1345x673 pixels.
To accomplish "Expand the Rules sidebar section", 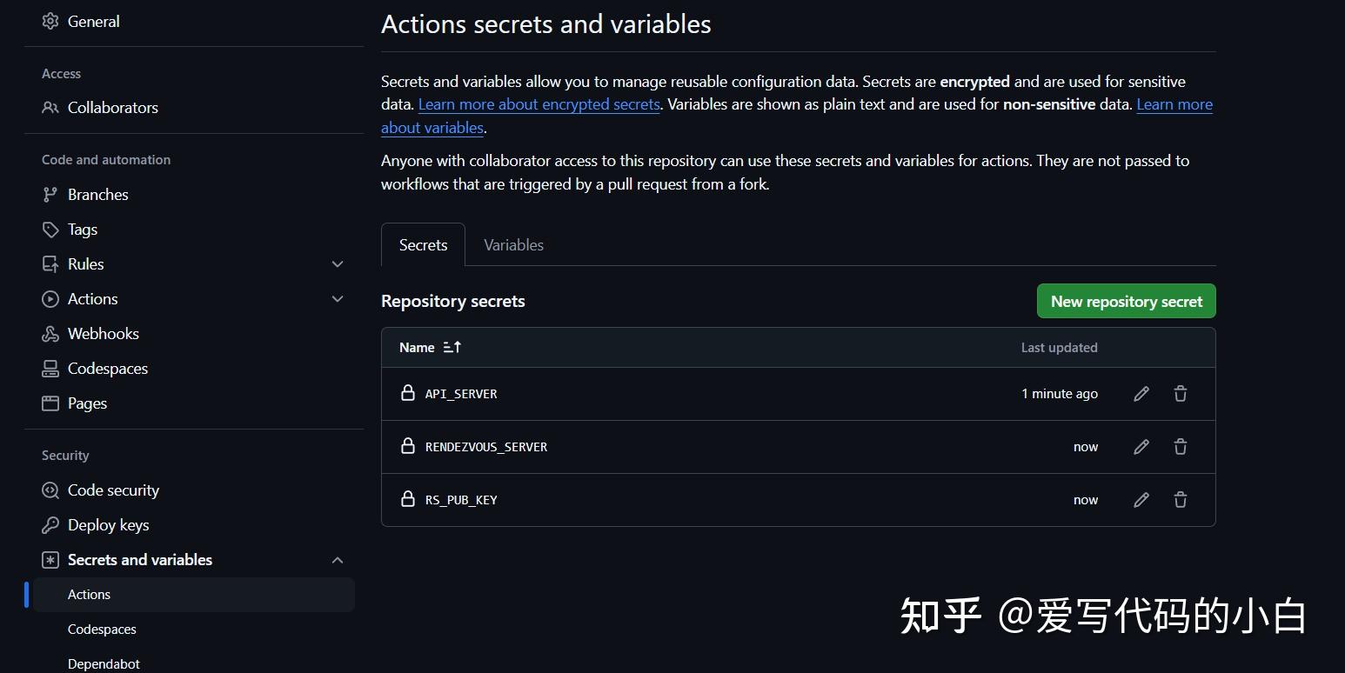I will (338, 263).
